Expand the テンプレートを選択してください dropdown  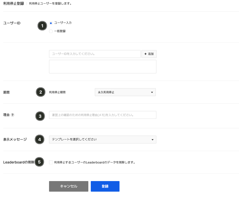[102, 140]
